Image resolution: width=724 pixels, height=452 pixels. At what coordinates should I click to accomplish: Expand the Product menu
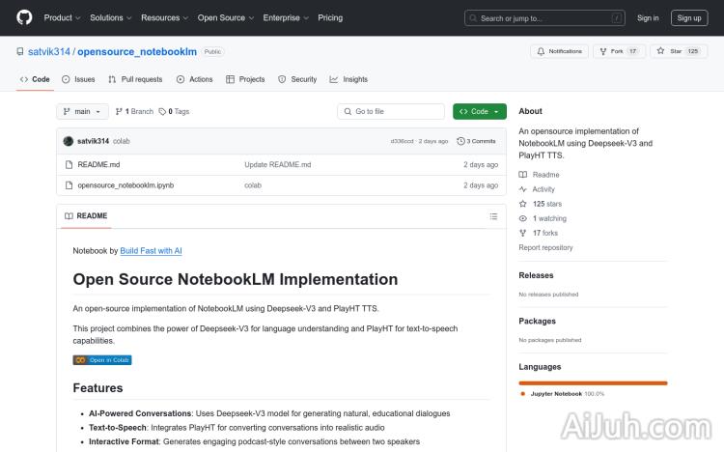point(62,17)
